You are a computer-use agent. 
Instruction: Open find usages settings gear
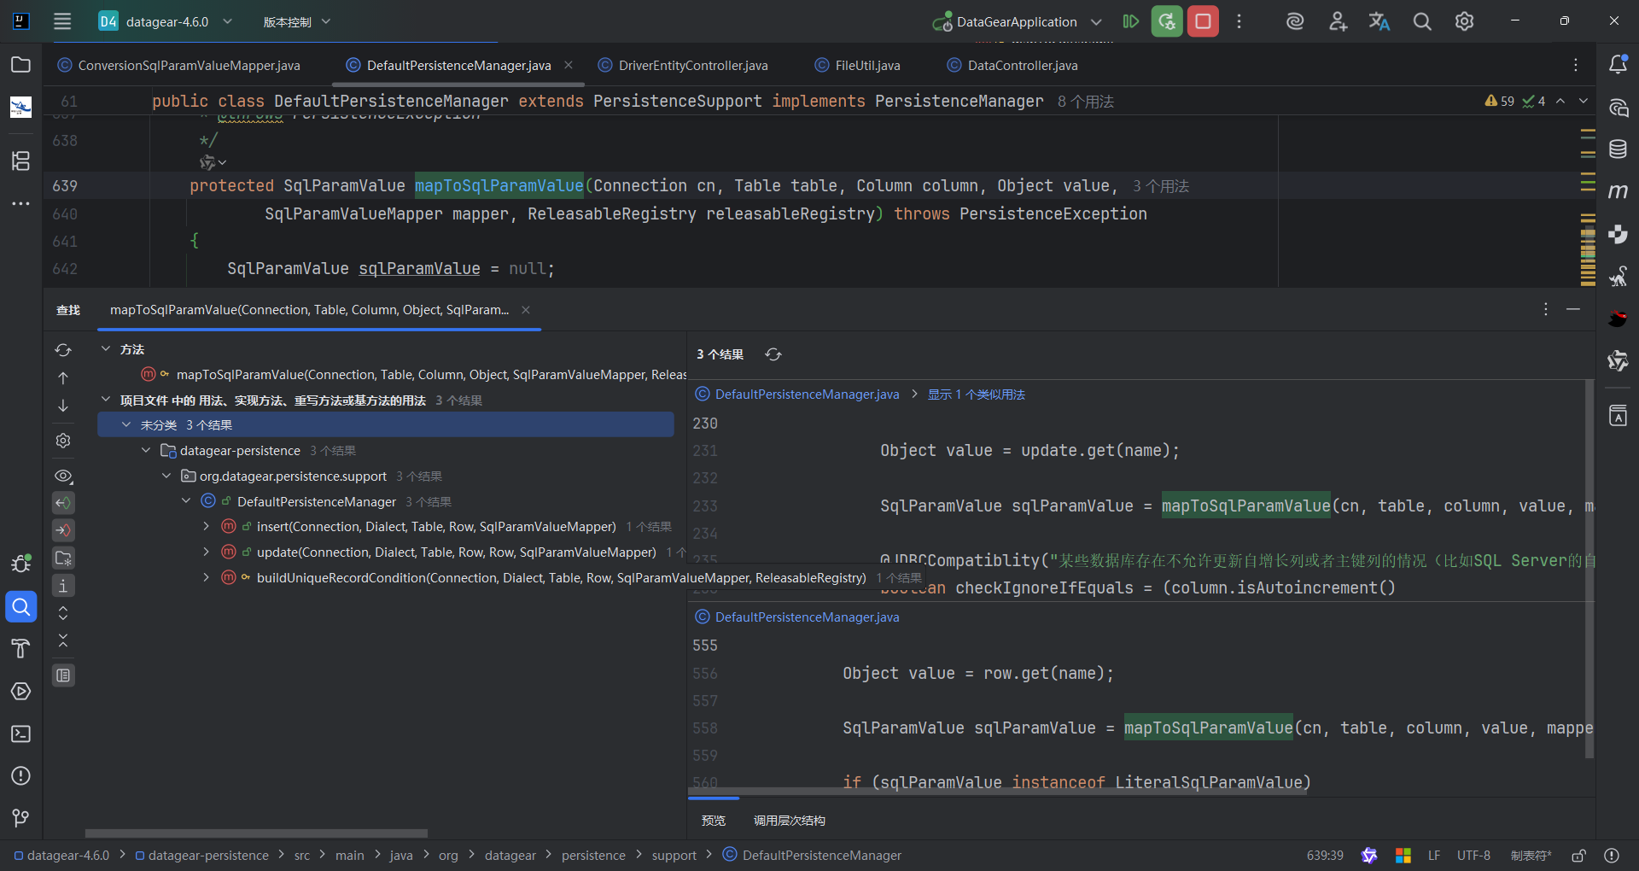(63, 441)
